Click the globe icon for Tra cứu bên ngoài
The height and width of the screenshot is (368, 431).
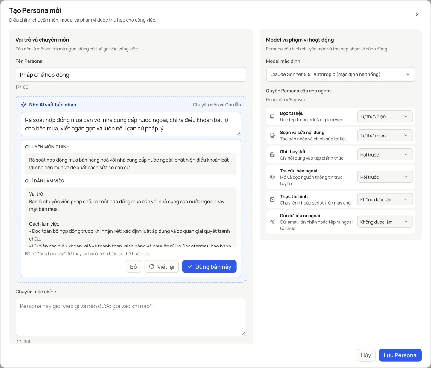(x=272, y=177)
